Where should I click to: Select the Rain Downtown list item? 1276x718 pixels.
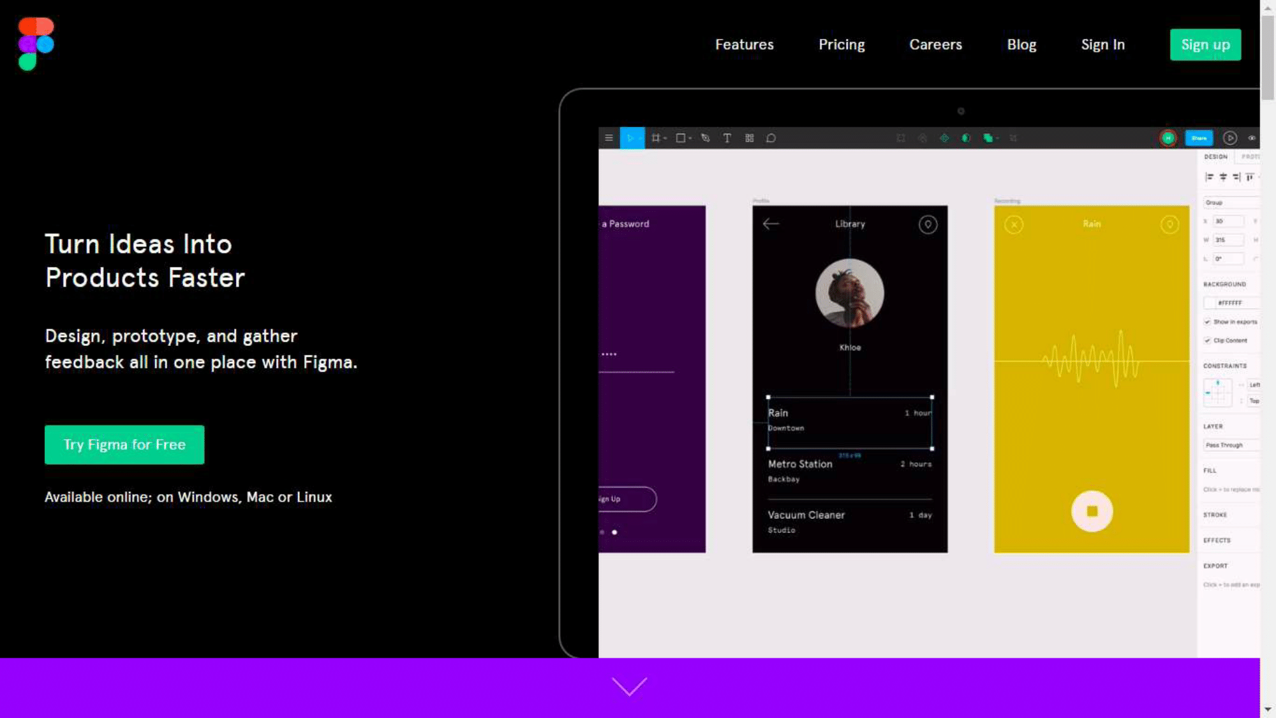coord(850,423)
